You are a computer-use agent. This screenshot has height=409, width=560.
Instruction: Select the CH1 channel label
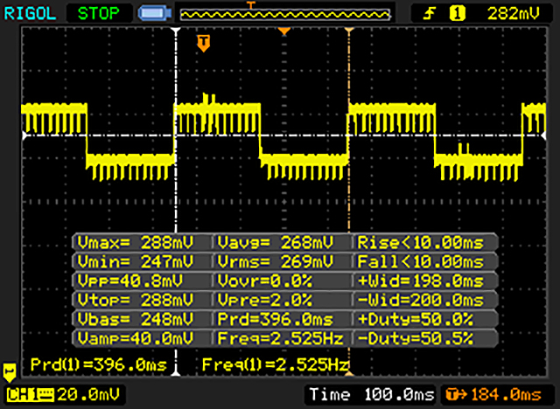click(21, 394)
